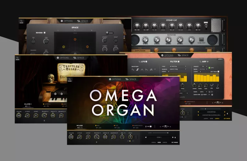Screen dimensions: 247x161
Task: Open Options tab in Omega Organ window
Action: [115, 79]
